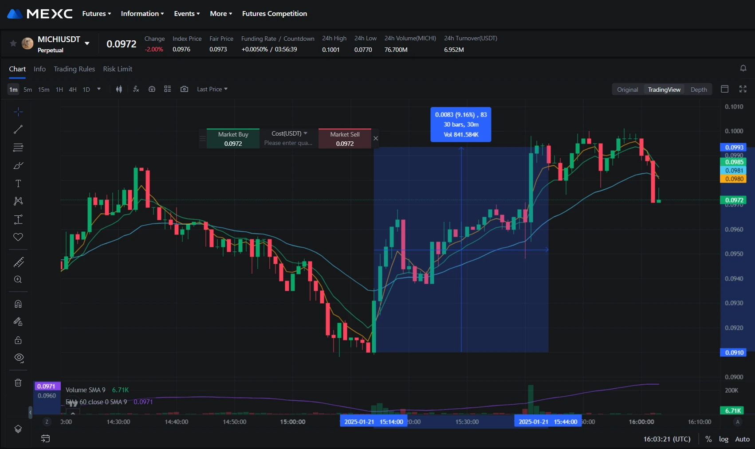The height and width of the screenshot is (449, 755).
Task: Click the quantity input field
Action: (288, 143)
